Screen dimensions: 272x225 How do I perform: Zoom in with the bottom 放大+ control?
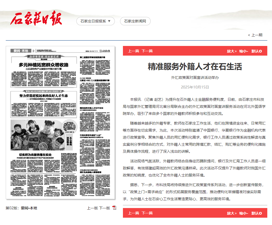point(231,213)
